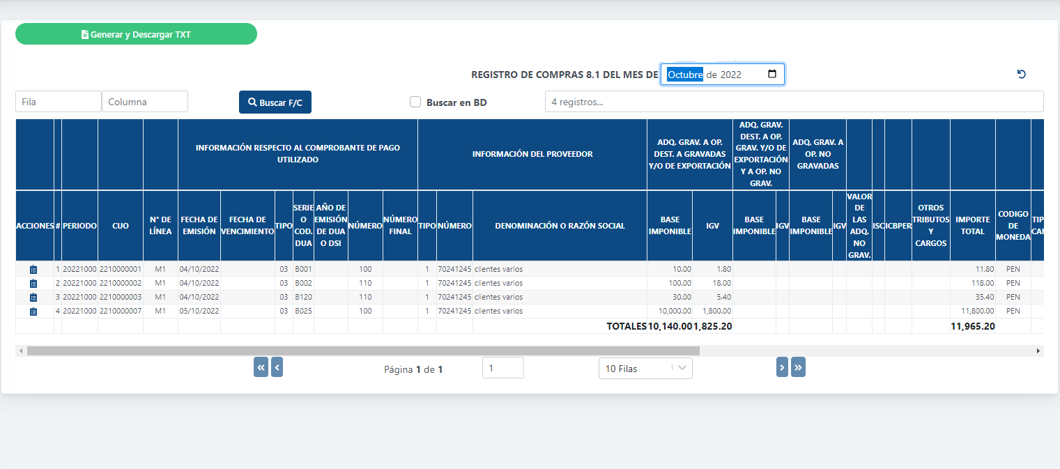Enable the Buscar en BD checkbox
The width and height of the screenshot is (1060, 469).
[415, 102]
